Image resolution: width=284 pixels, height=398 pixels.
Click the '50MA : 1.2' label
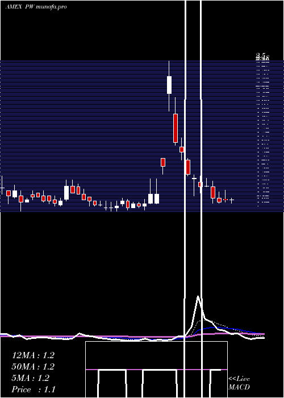tap(33, 367)
